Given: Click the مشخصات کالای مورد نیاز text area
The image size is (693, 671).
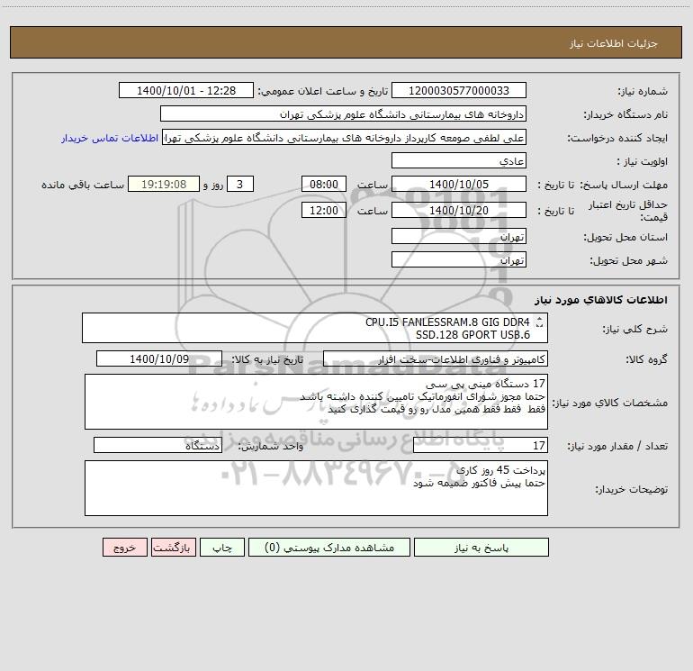Looking at the screenshot, I should pyautogui.click(x=316, y=402).
